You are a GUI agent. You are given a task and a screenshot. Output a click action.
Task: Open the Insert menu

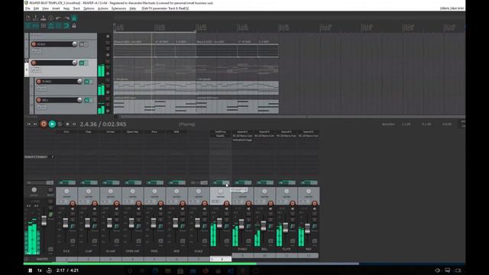[x=56, y=8]
